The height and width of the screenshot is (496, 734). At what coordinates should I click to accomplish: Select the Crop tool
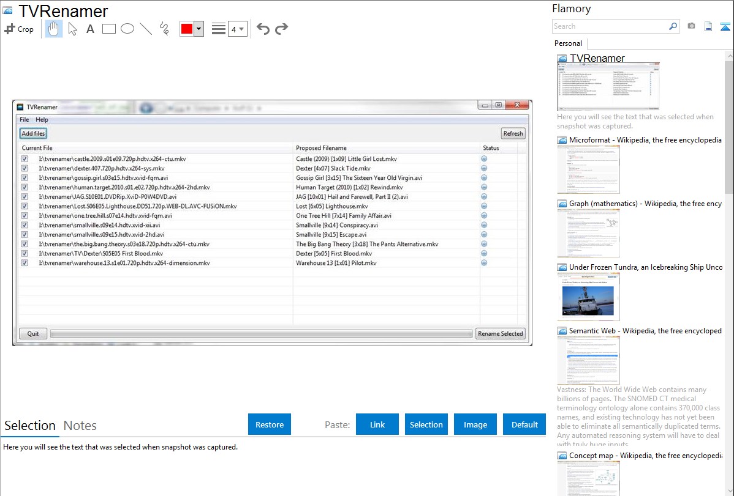click(x=19, y=29)
